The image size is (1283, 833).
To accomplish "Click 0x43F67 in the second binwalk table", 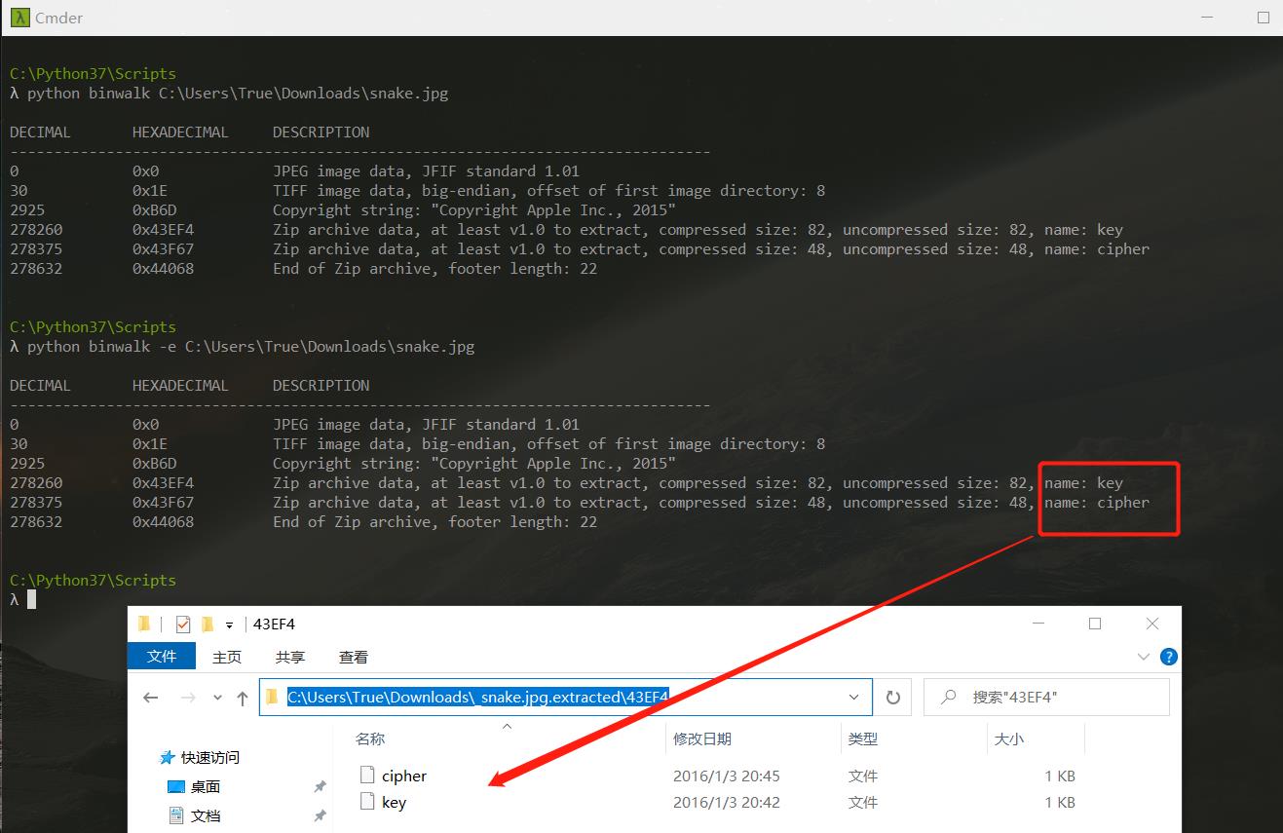I will pos(164,503).
